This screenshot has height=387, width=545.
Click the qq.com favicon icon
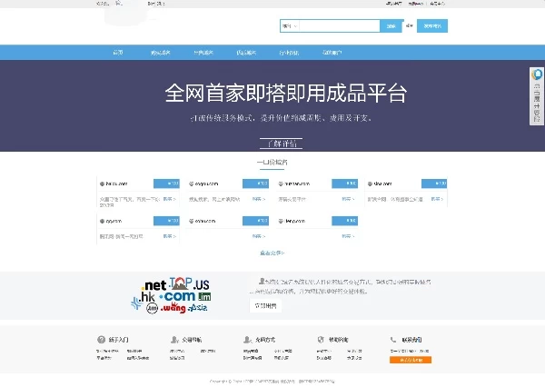(x=102, y=221)
